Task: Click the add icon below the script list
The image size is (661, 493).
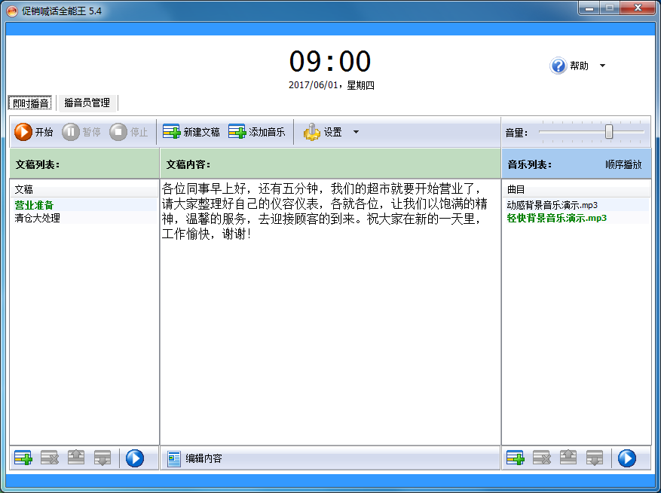Action: click(21, 458)
